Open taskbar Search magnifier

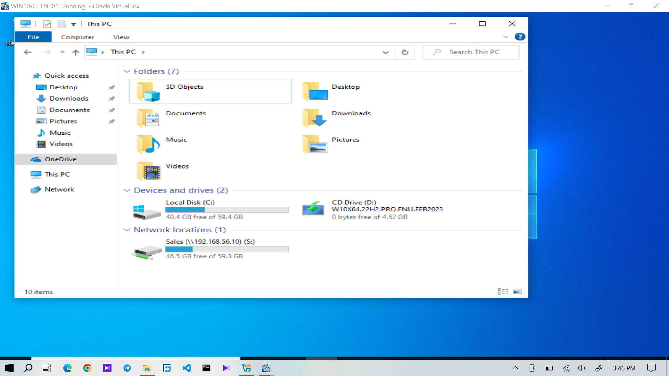pos(28,368)
